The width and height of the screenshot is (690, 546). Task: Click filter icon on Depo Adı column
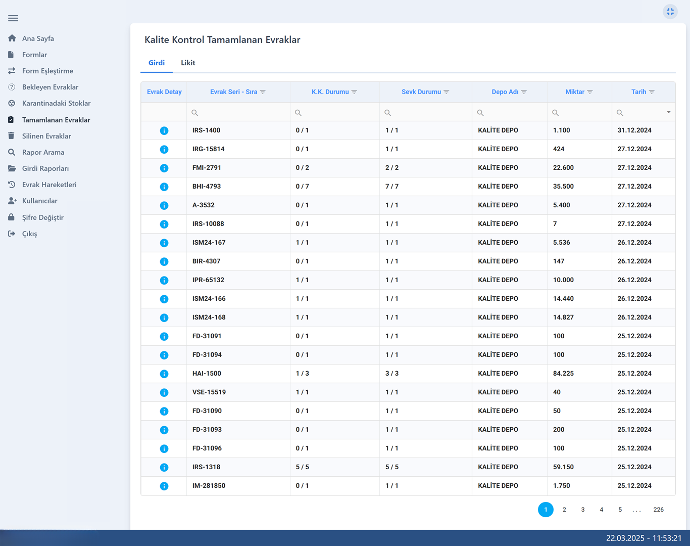pyautogui.click(x=524, y=92)
